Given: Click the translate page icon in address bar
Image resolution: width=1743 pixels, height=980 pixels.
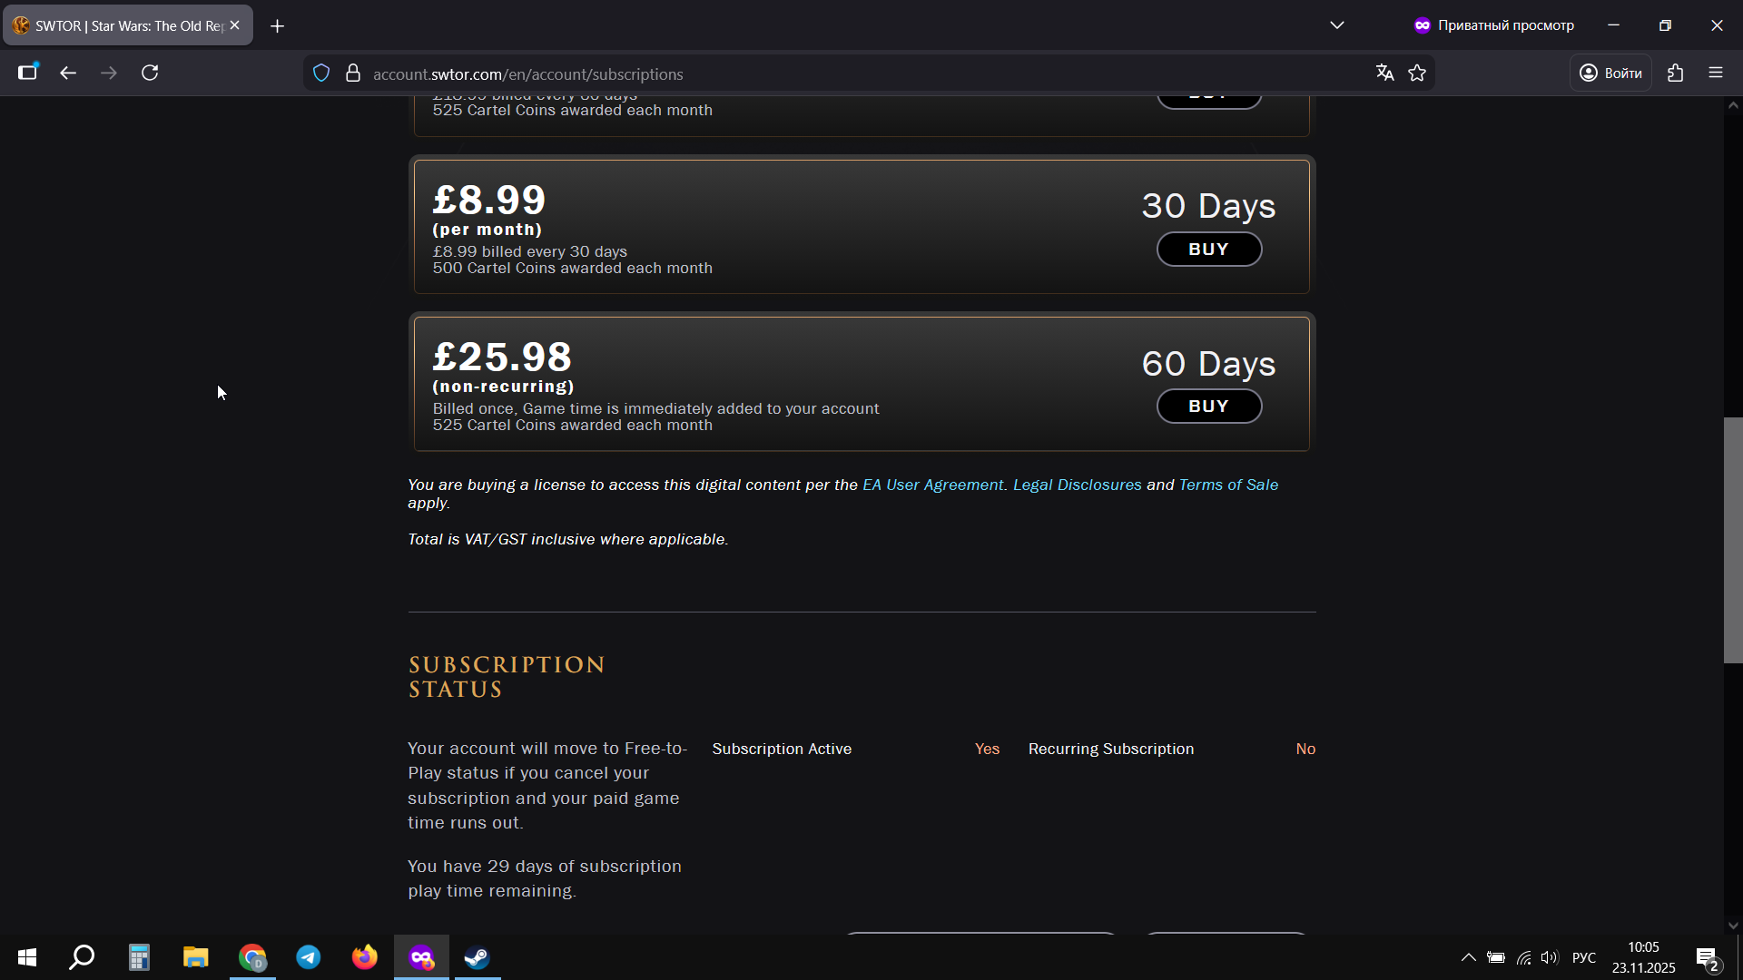Looking at the screenshot, I should [1384, 73].
